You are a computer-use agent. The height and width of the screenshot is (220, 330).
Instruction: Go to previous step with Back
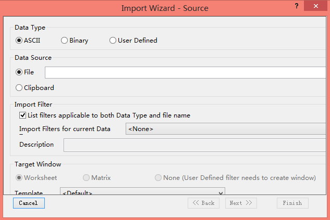pyautogui.click(x=203, y=203)
